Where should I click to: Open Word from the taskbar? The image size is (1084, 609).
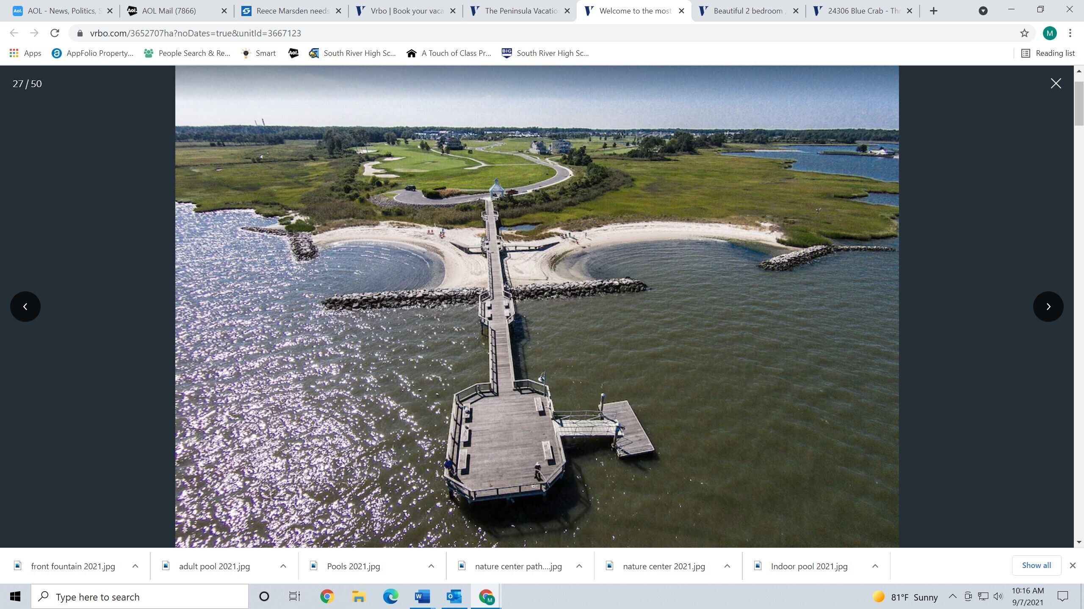pyautogui.click(x=422, y=597)
